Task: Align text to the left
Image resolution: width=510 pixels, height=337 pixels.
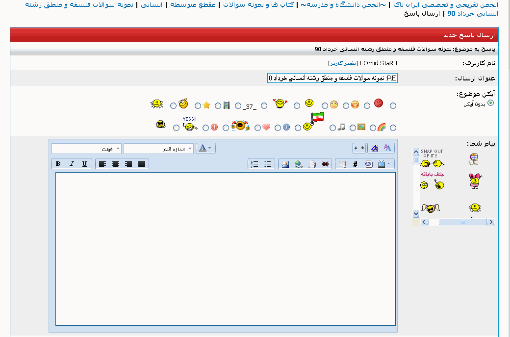Action: pos(102,164)
